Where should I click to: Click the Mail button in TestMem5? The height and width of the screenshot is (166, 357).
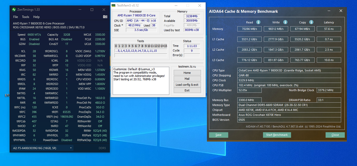[187, 79]
